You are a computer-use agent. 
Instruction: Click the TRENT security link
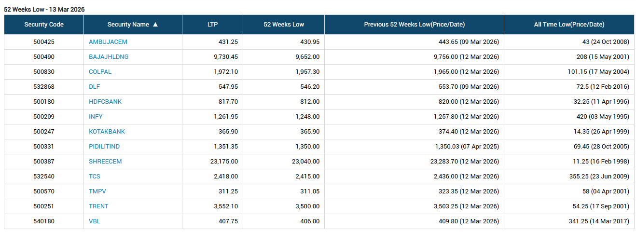click(x=98, y=206)
